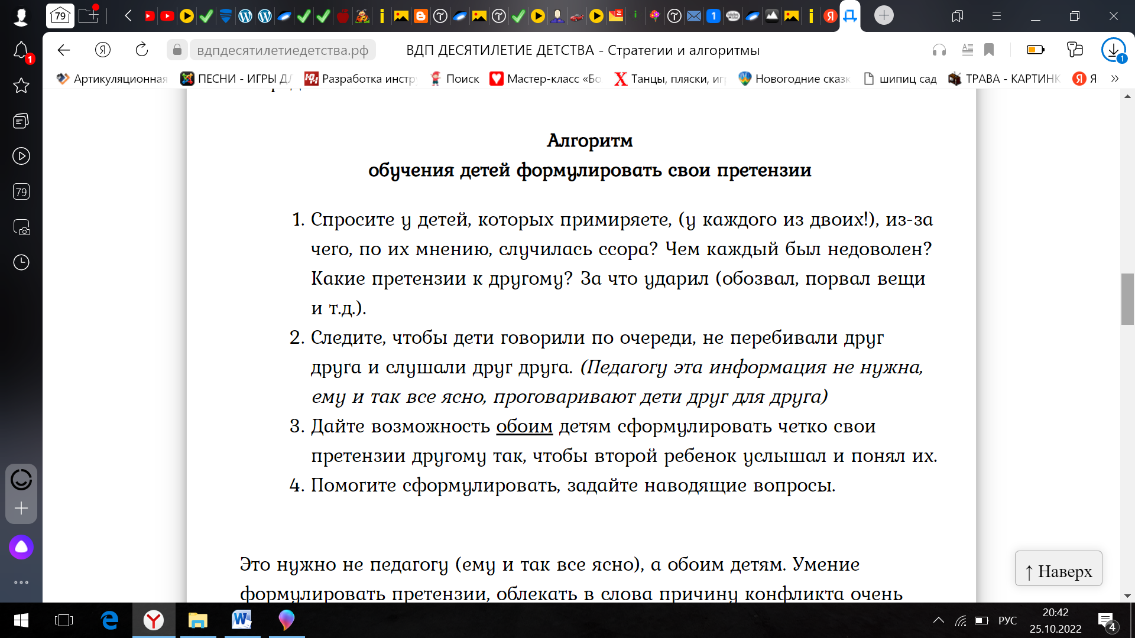This screenshot has width=1135, height=638.
Task: Open Yandex home via the Я button
Action: click(103, 50)
